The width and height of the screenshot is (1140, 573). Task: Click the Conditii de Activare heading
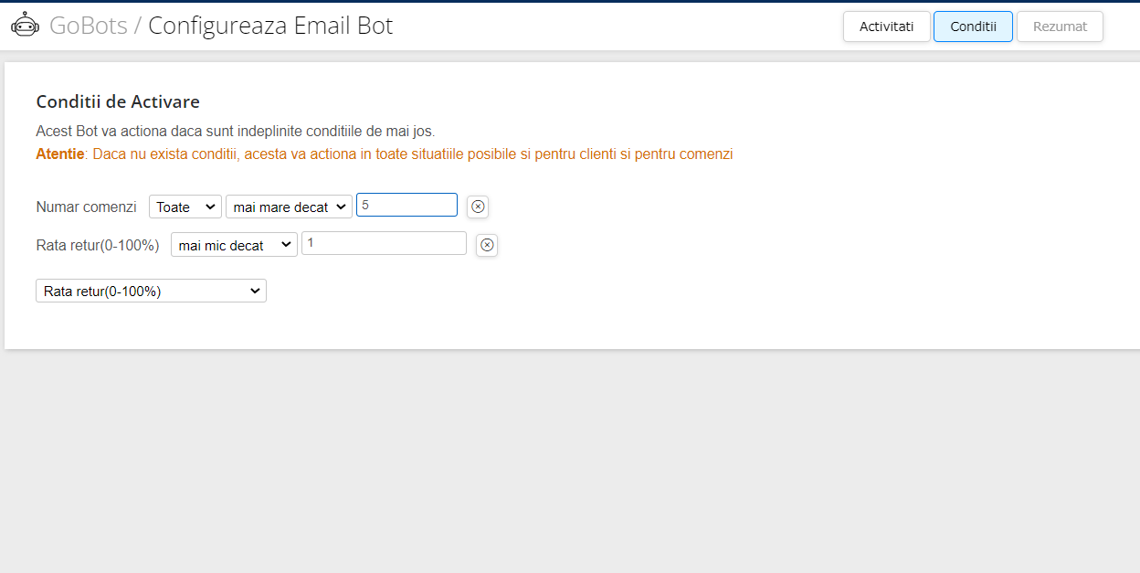click(x=118, y=101)
